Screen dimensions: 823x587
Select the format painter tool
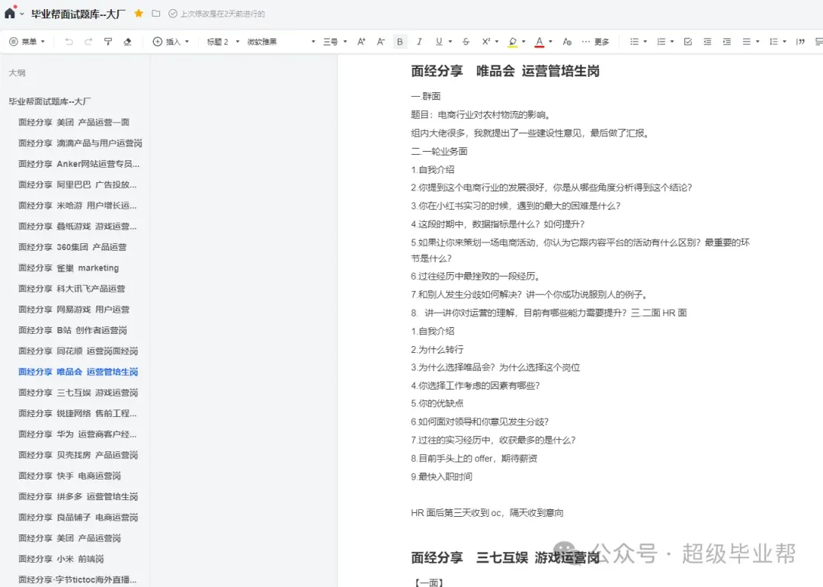108,41
